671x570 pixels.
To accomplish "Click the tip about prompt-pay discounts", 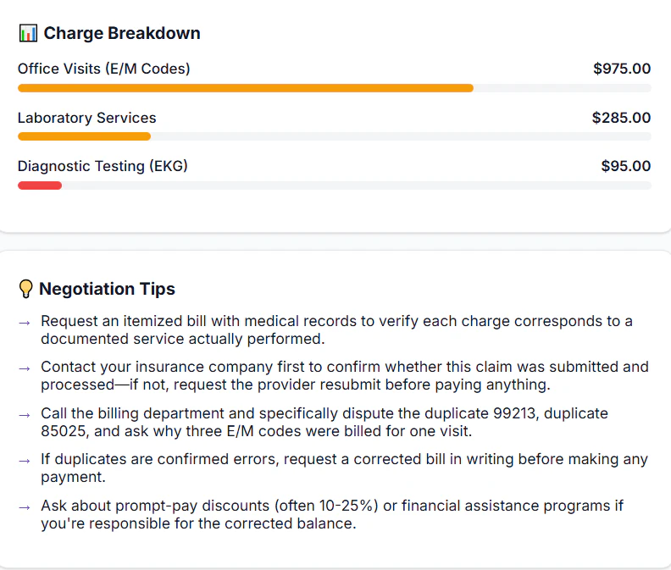I will (x=332, y=514).
